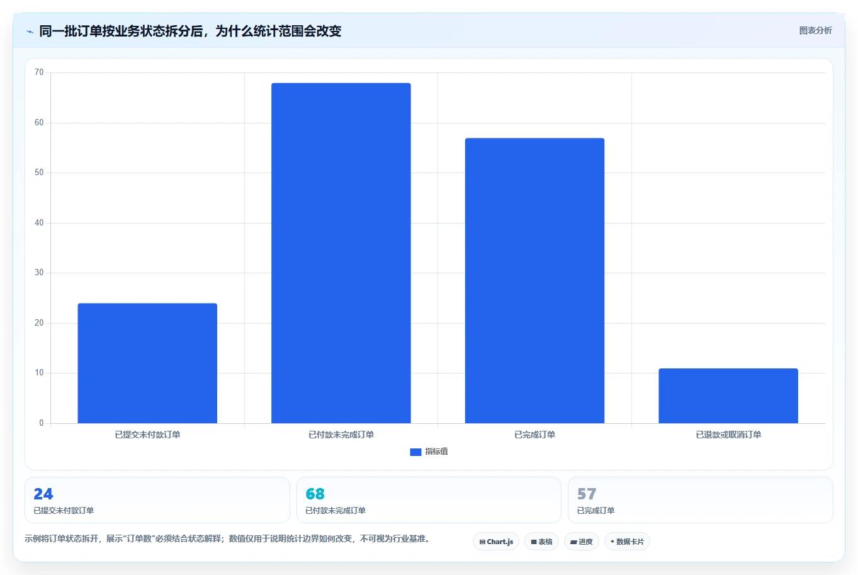Image resolution: width=858 pixels, height=575 pixels.
Task: Open the data card showing 68
Action: (x=429, y=500)
